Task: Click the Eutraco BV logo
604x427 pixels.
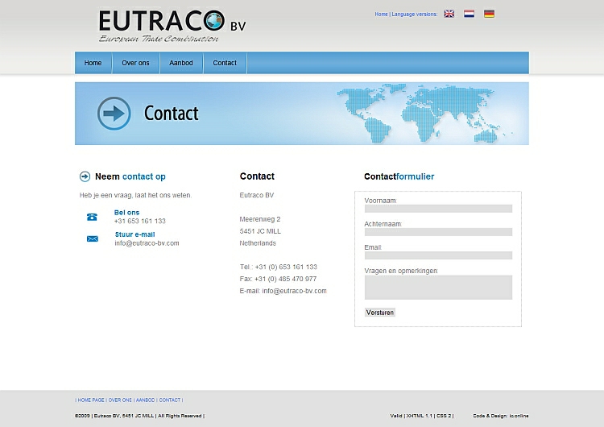Action: pyautogui.click(x=172, y=26)
